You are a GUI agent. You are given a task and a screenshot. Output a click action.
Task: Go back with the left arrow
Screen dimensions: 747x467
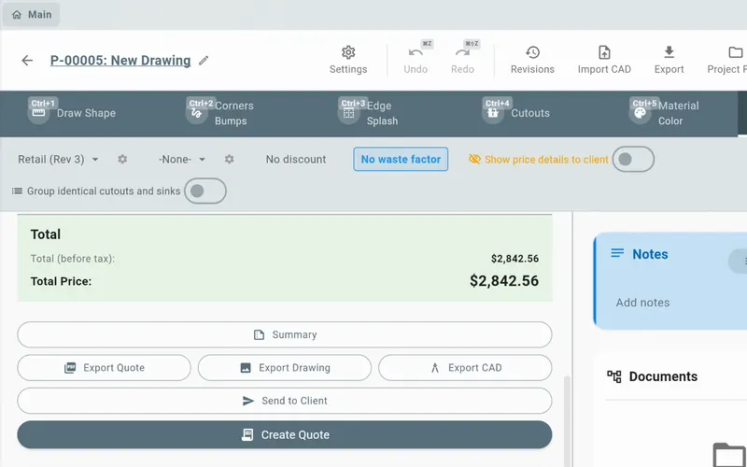(x=27, y=61)
